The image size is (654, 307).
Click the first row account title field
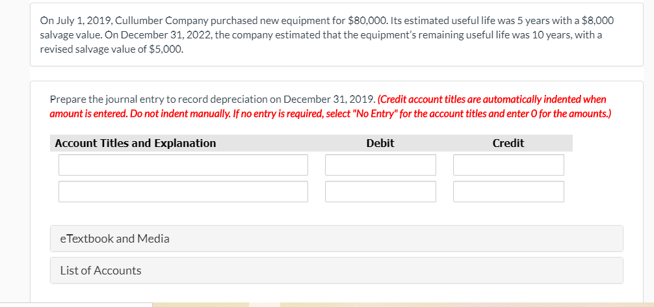(183, 165)
